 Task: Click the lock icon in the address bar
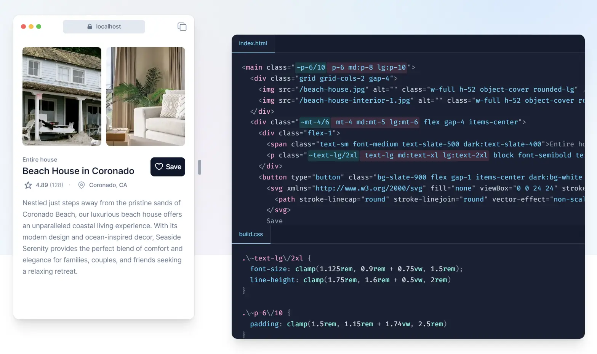tap(90, 26)
